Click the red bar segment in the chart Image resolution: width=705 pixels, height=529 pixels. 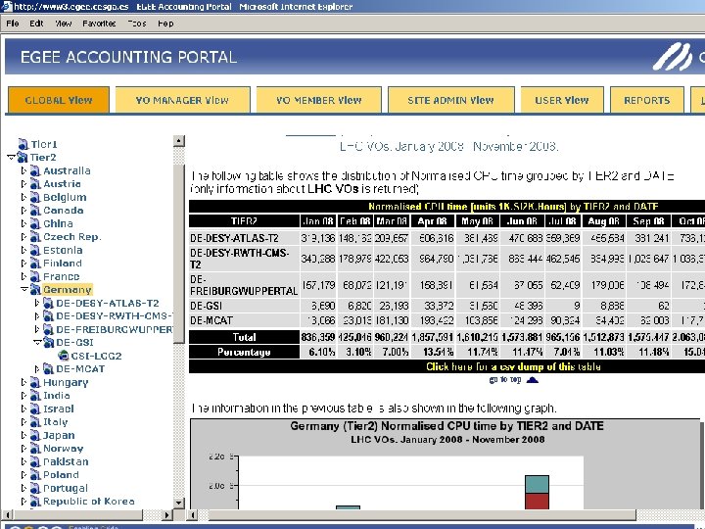(x=537, y=502)
